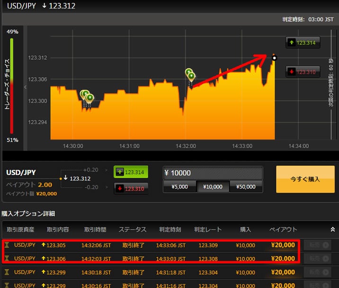
Task: Select the red LOW 123.310 option in order panel
Action: [131, 189]
